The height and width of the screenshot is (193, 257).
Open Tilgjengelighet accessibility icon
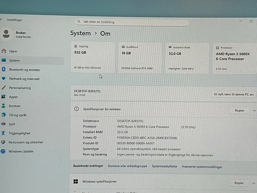click(3, 133)
